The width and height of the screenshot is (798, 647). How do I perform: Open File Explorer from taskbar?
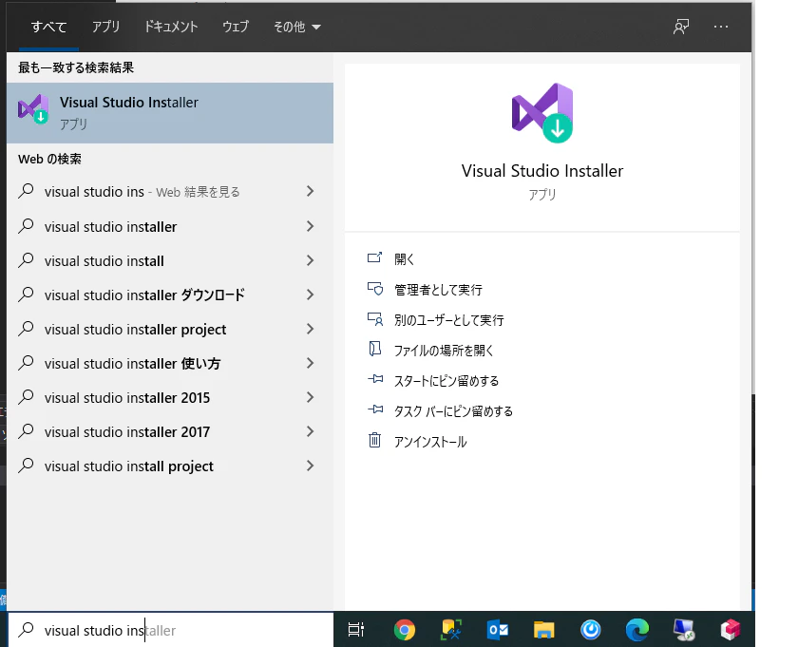(x=544, y=630)
